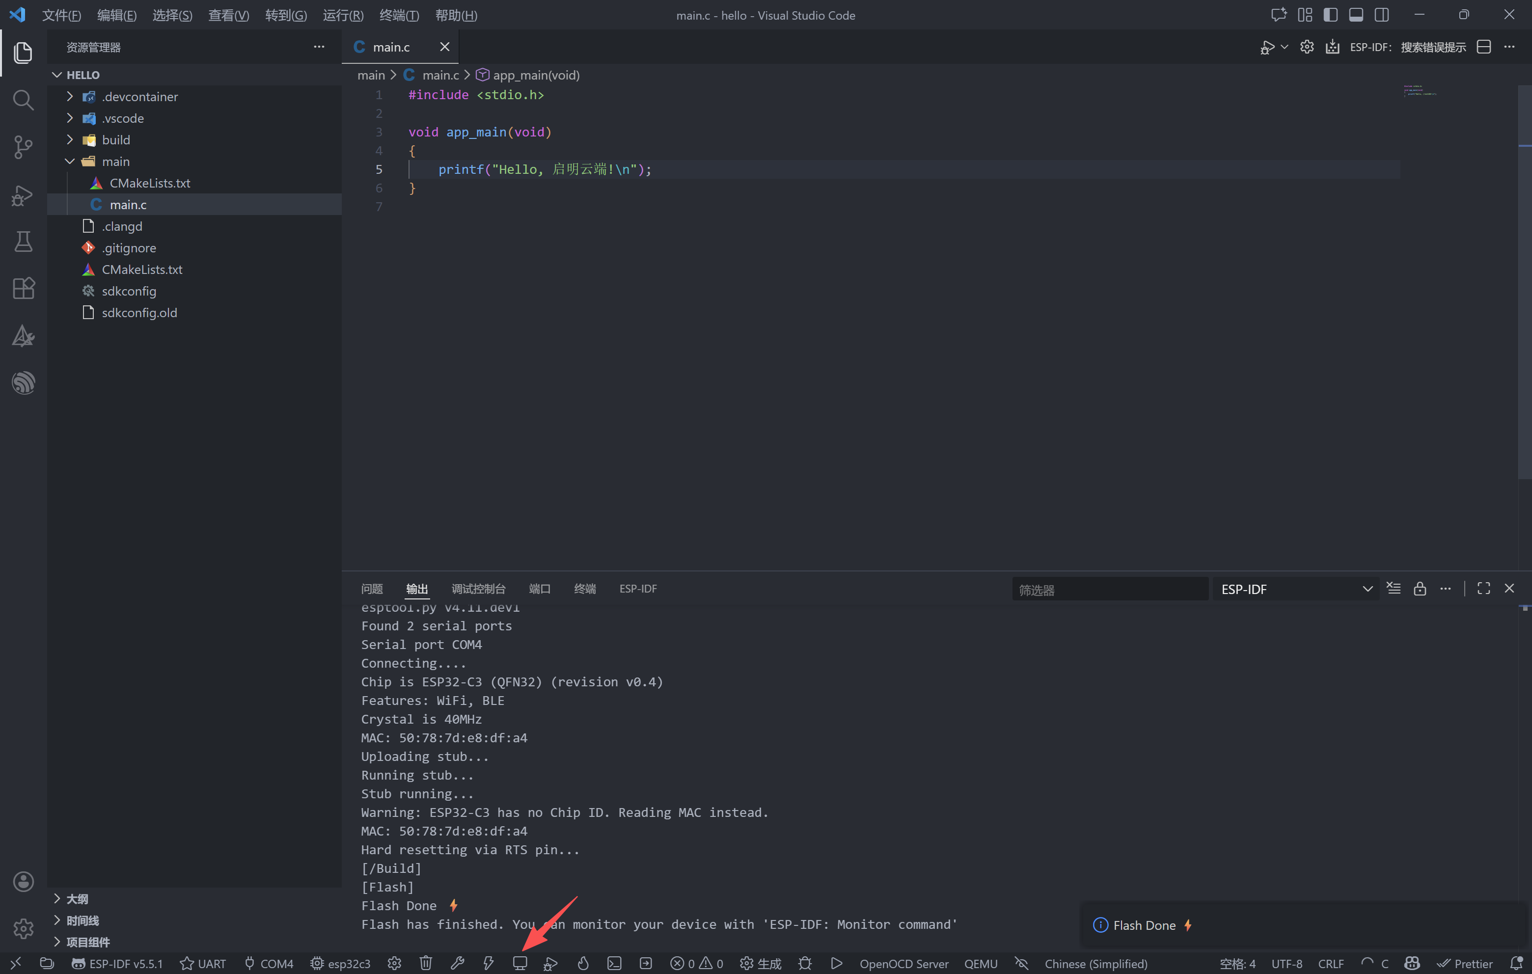Viewport: 1532px width, 974px height.
Task: Click the execute custom task arrow icon
Action: [x=646, y=963]
